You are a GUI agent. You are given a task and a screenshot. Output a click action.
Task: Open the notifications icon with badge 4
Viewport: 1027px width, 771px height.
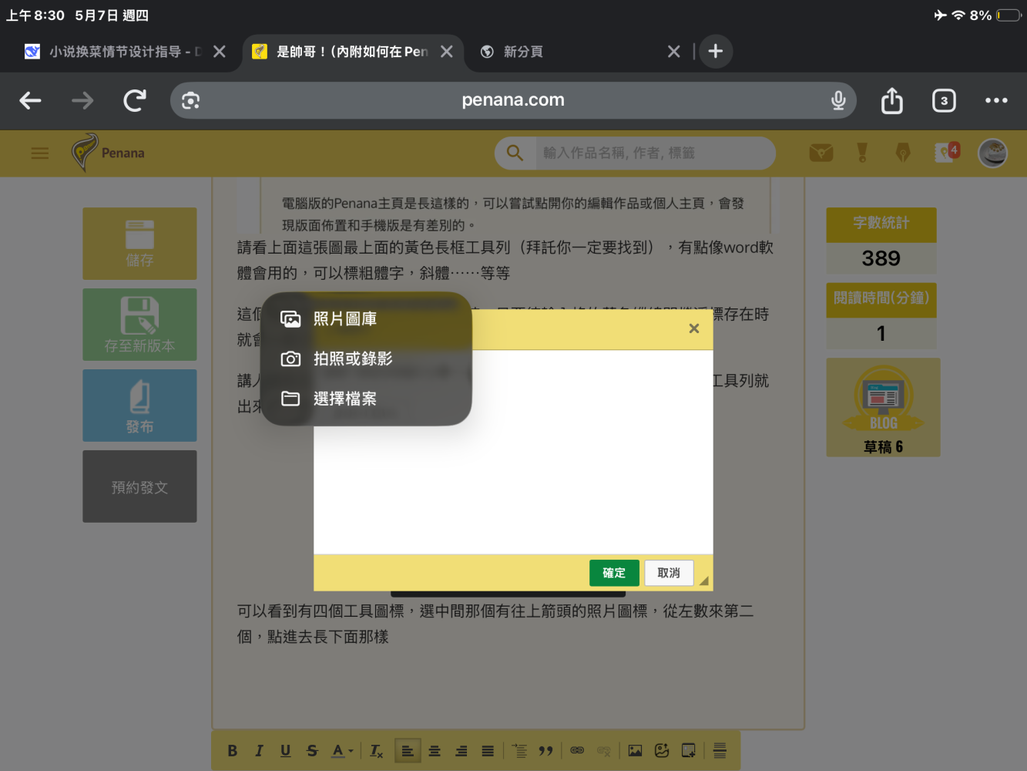[947, 152]
